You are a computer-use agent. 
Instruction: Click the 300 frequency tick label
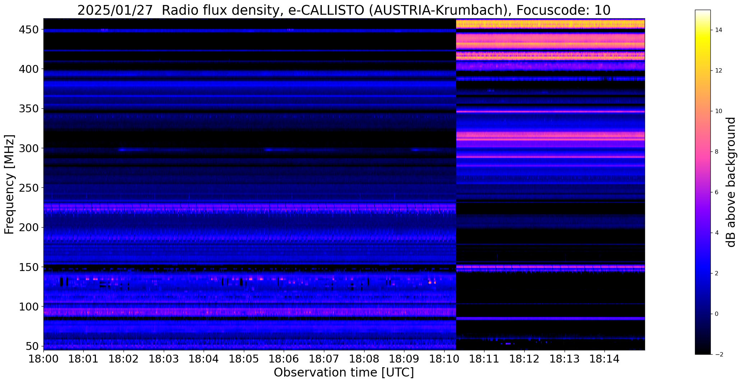28,148
